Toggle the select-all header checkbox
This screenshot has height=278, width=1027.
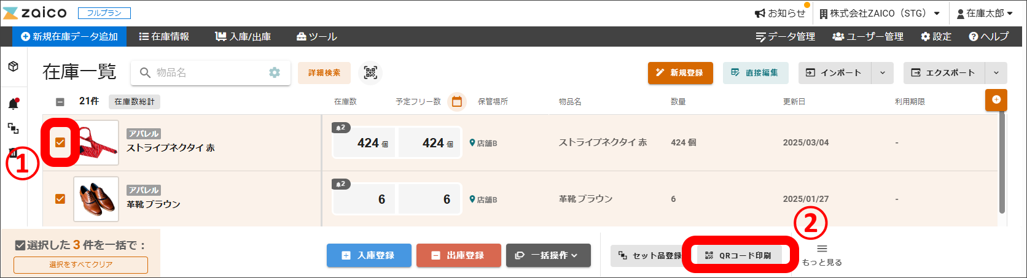[60, 102]
